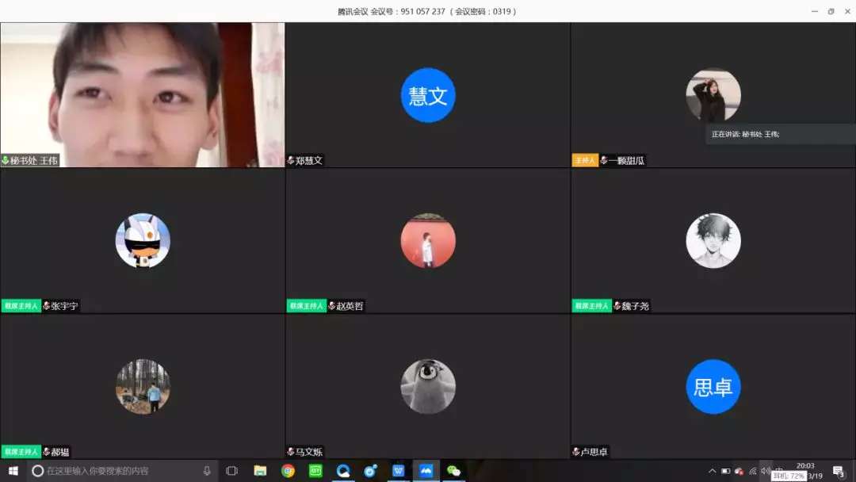Open the Windows Start menu
The width and height of the screenshot is (856, 482).
point(13,471)
